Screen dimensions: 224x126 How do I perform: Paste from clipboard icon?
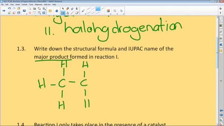[x=30, y=8]
